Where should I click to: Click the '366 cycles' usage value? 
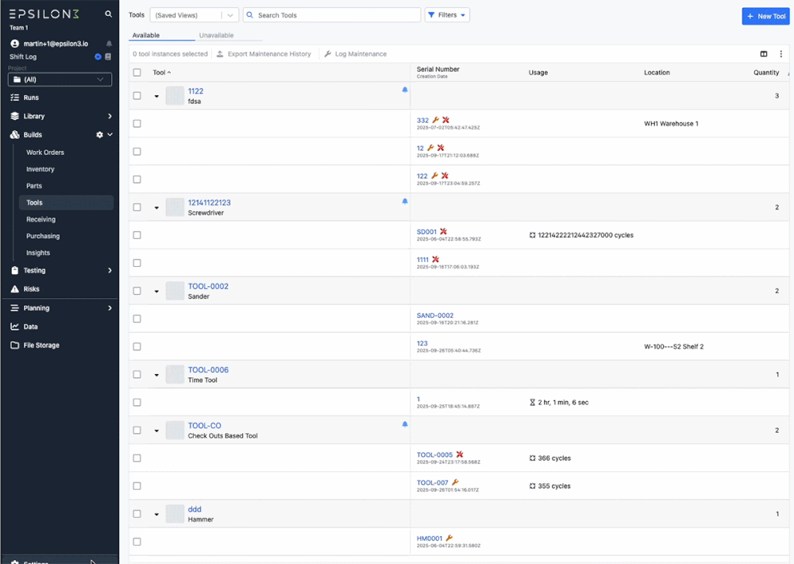tap(554, 458)
